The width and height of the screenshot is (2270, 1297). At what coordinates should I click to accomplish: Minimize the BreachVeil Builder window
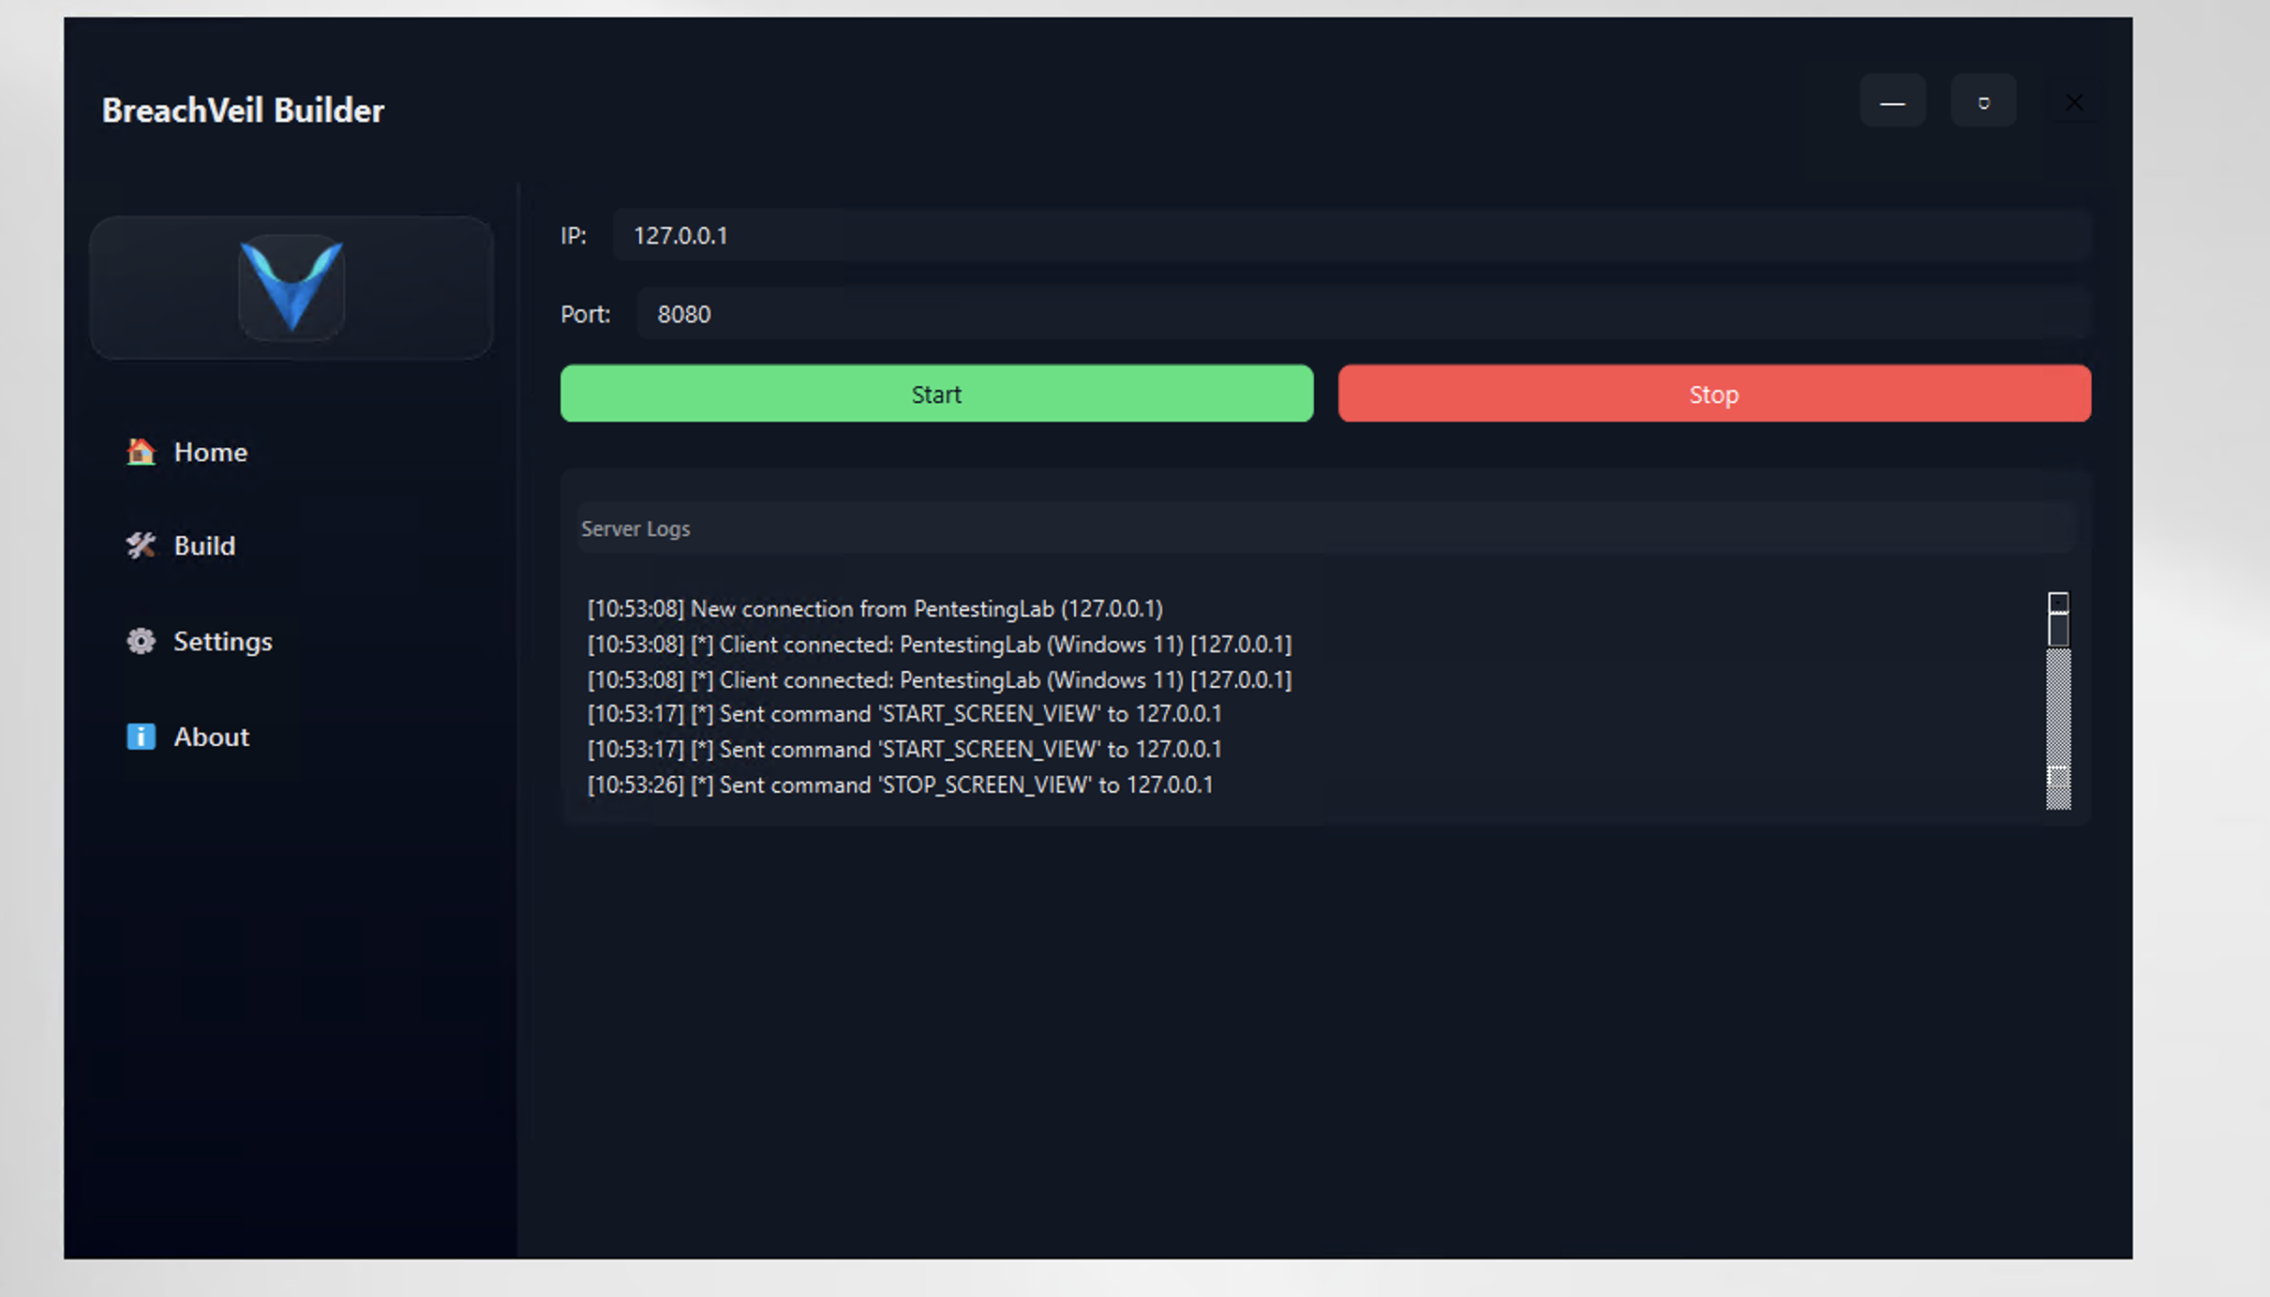(x=1892, y=102)
